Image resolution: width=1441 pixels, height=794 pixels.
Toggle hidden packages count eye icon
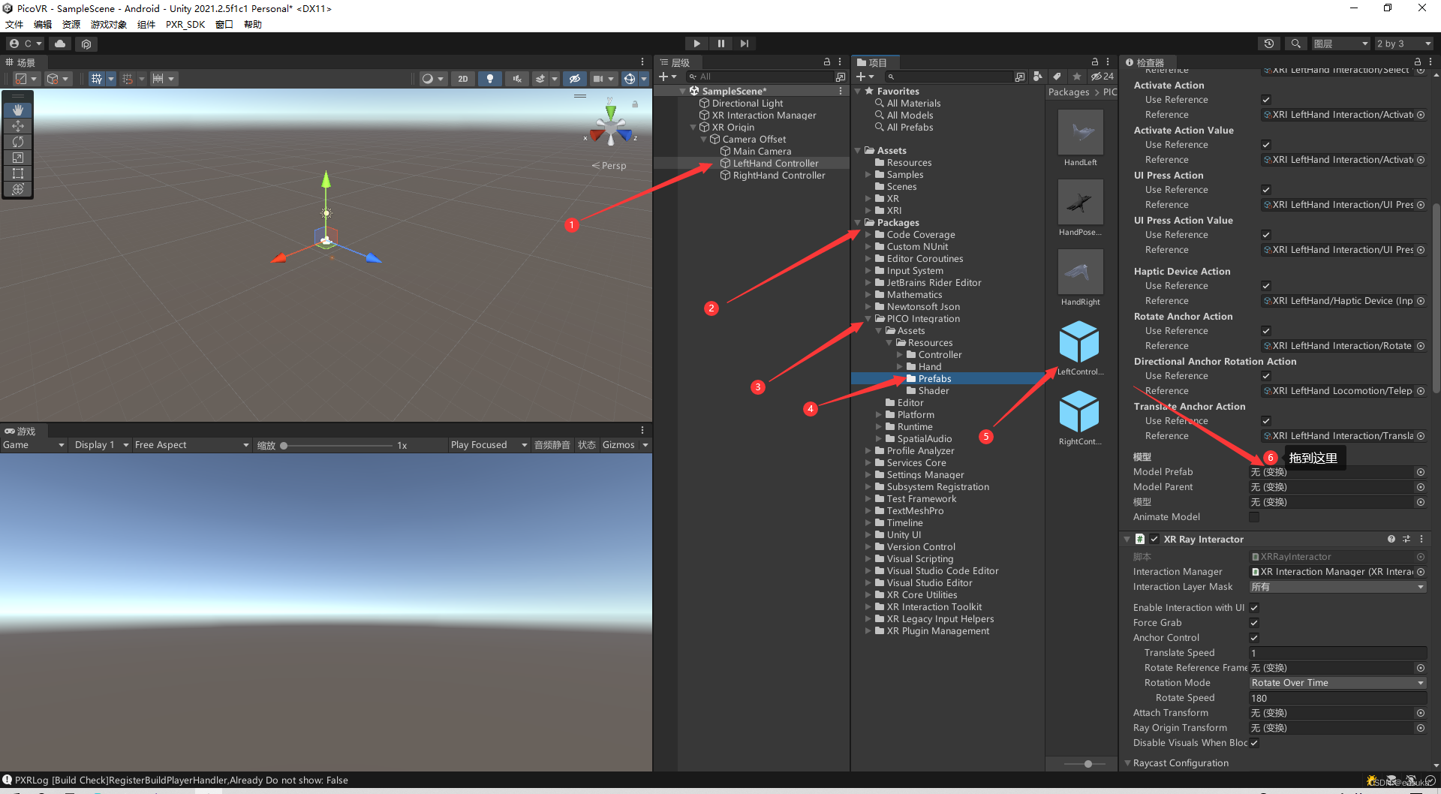click(1103, 77)
